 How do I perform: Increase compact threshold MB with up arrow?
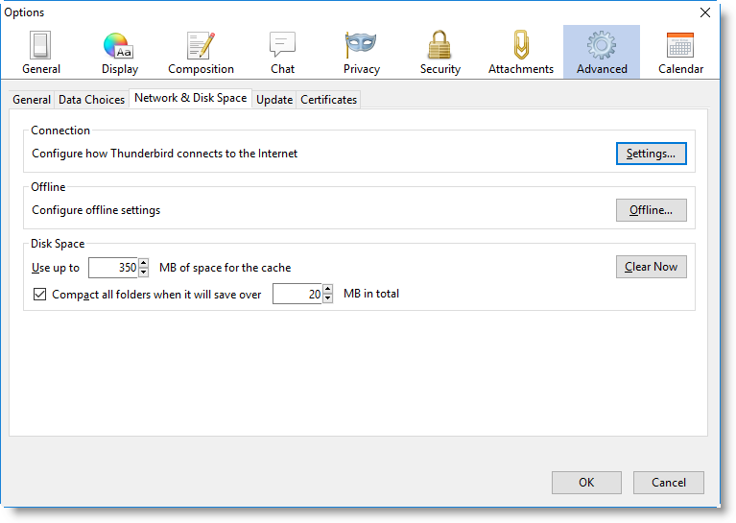pos(328,290)
